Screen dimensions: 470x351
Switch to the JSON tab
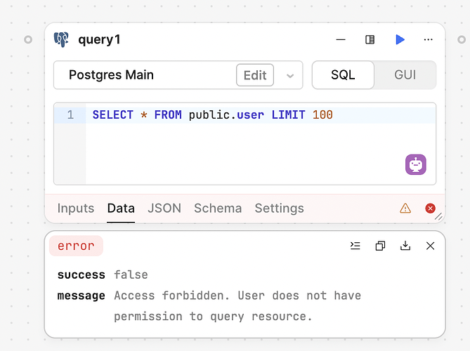click(164, 208)
